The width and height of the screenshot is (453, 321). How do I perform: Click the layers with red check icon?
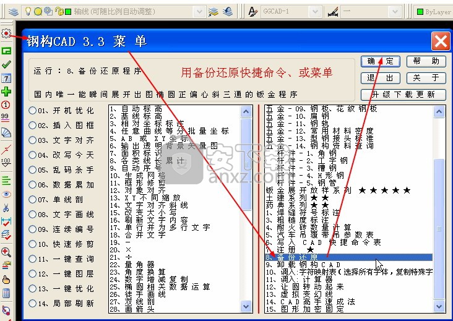click(x=6, y=234)
